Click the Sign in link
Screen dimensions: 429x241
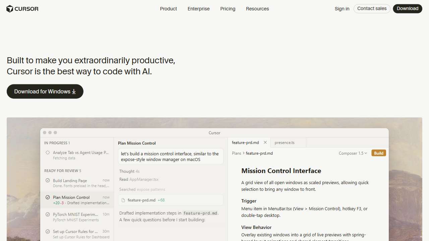342,9
